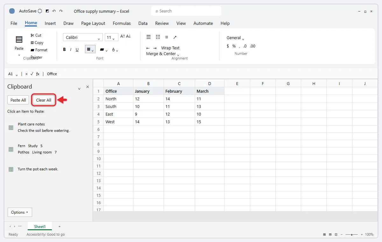Switch to the Review tab
This screenshot has height=242, width=382.
click(x=162, y=23)
